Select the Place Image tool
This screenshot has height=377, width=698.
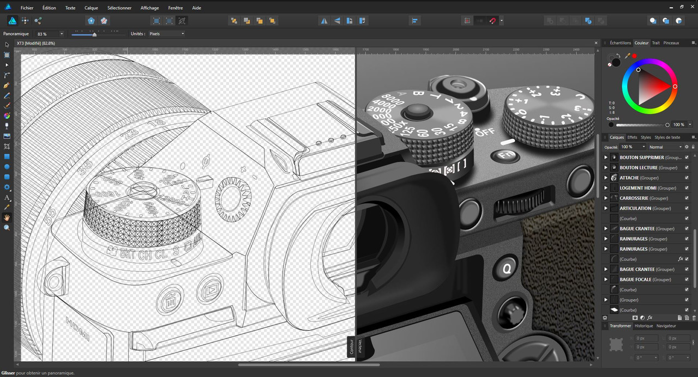point(7,136)
